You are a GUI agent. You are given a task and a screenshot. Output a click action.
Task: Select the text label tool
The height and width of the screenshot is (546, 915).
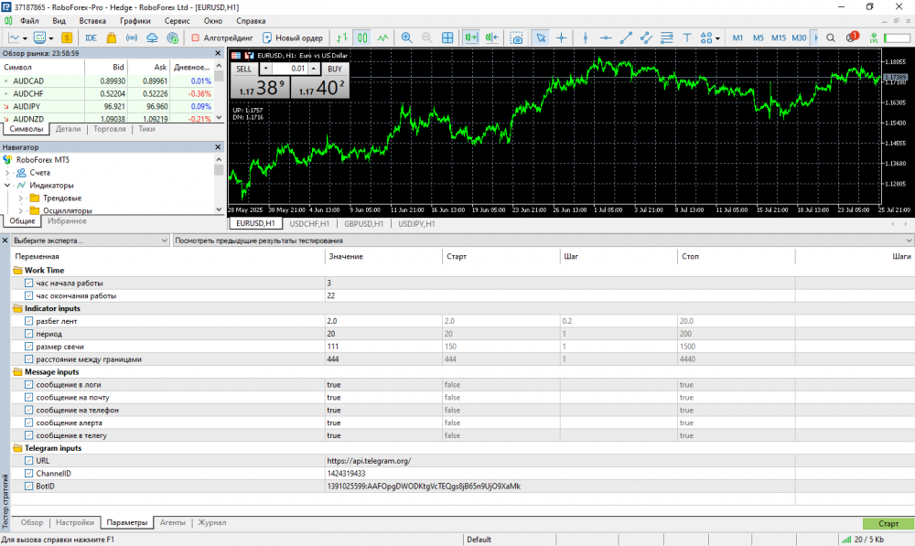687,37
